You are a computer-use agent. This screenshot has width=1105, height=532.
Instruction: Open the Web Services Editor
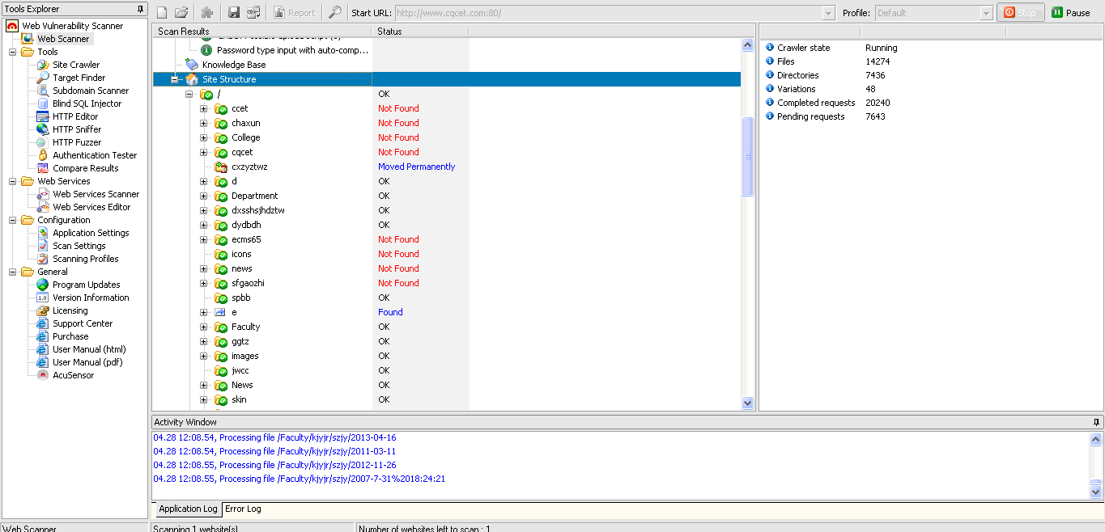click(x=91, y=207)
